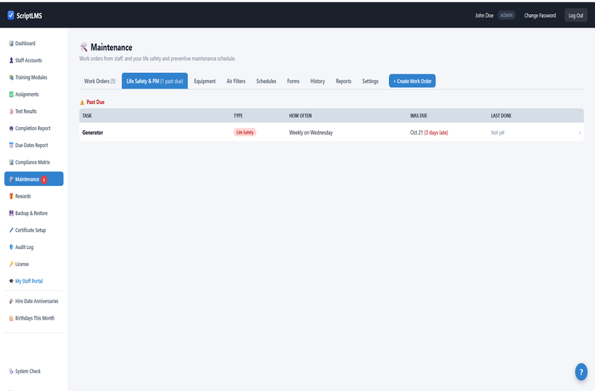595x391 pixels.
Task: Click the Dashboard sidebar icon
Action: [11, 44]
